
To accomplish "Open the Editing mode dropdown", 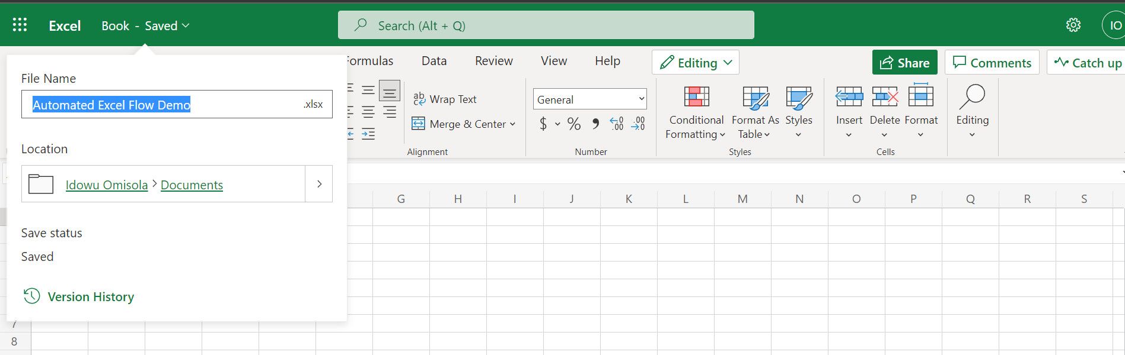I will 696,62.
